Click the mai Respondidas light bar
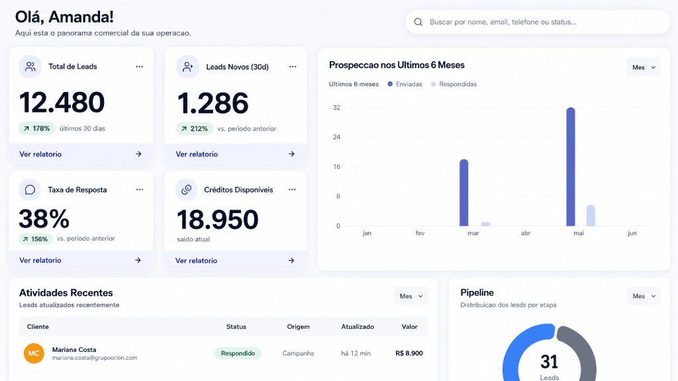 [x=591, y=216]
